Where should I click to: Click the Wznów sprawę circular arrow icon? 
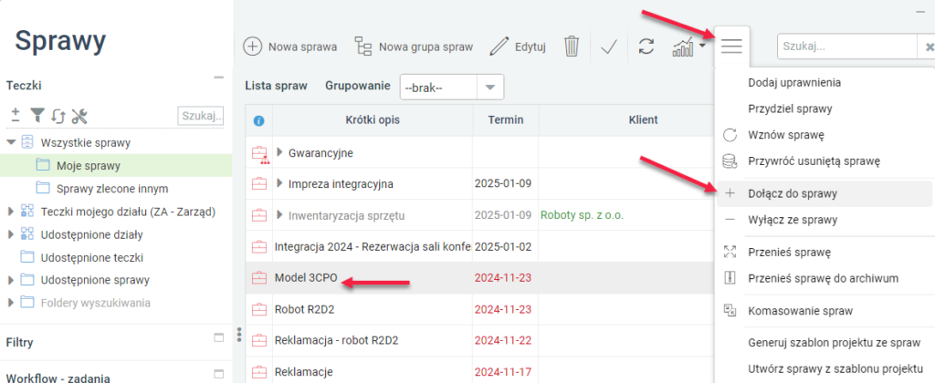click(730, 135)
